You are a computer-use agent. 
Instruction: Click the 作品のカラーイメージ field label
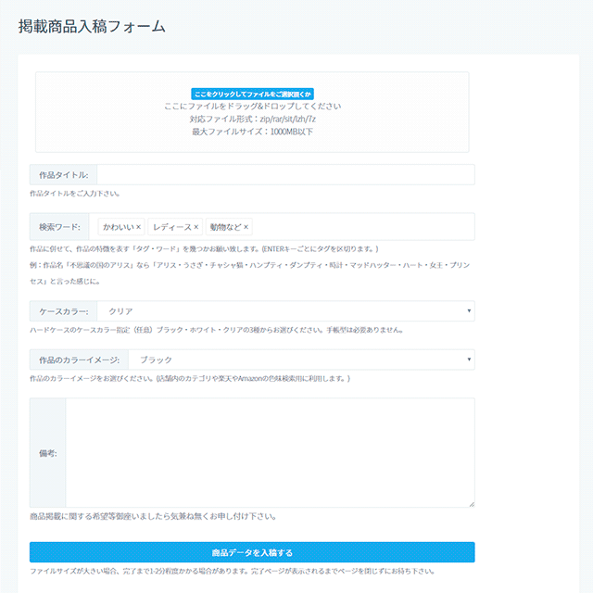click(x=79, y=360)
